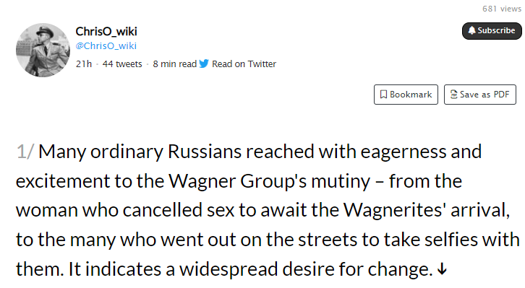Viewport: 525px width, 288px height.
Task: Subscribe to the ChrisO_wiki author
Action: [492, 31]
